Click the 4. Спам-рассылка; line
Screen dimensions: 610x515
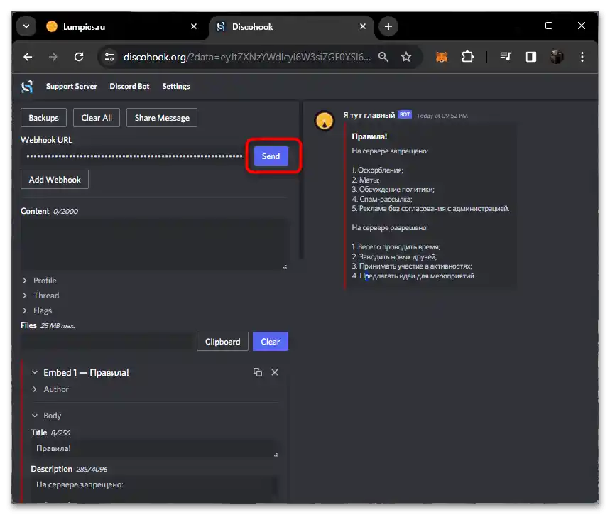click(x=382, y=199)
